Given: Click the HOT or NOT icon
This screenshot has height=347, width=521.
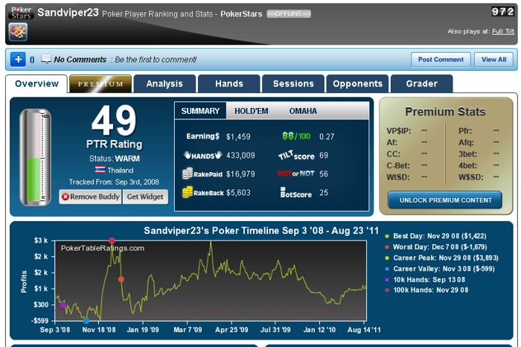Looking at the screenshot, I should point(295,173).
